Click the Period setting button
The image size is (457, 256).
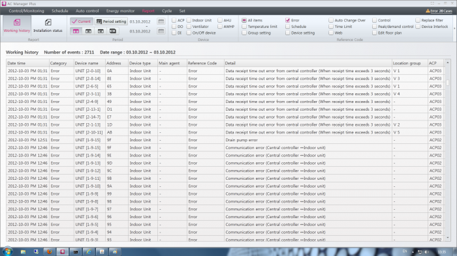(111, 21)
